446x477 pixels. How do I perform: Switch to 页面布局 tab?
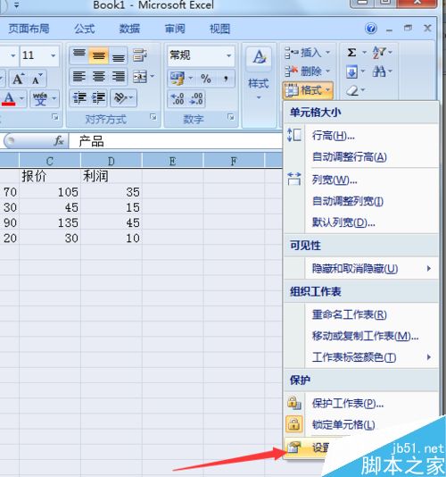pyautogui.click(x=29, y=29)
